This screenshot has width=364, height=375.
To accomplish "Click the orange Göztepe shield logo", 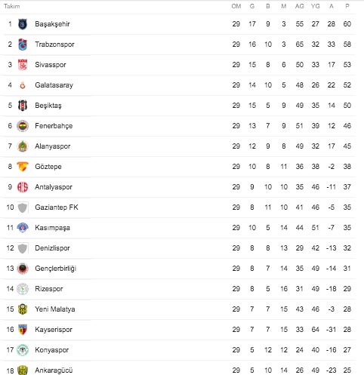I will [23, 167].
